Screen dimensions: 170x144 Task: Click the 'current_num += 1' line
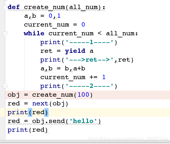[73, 77]
